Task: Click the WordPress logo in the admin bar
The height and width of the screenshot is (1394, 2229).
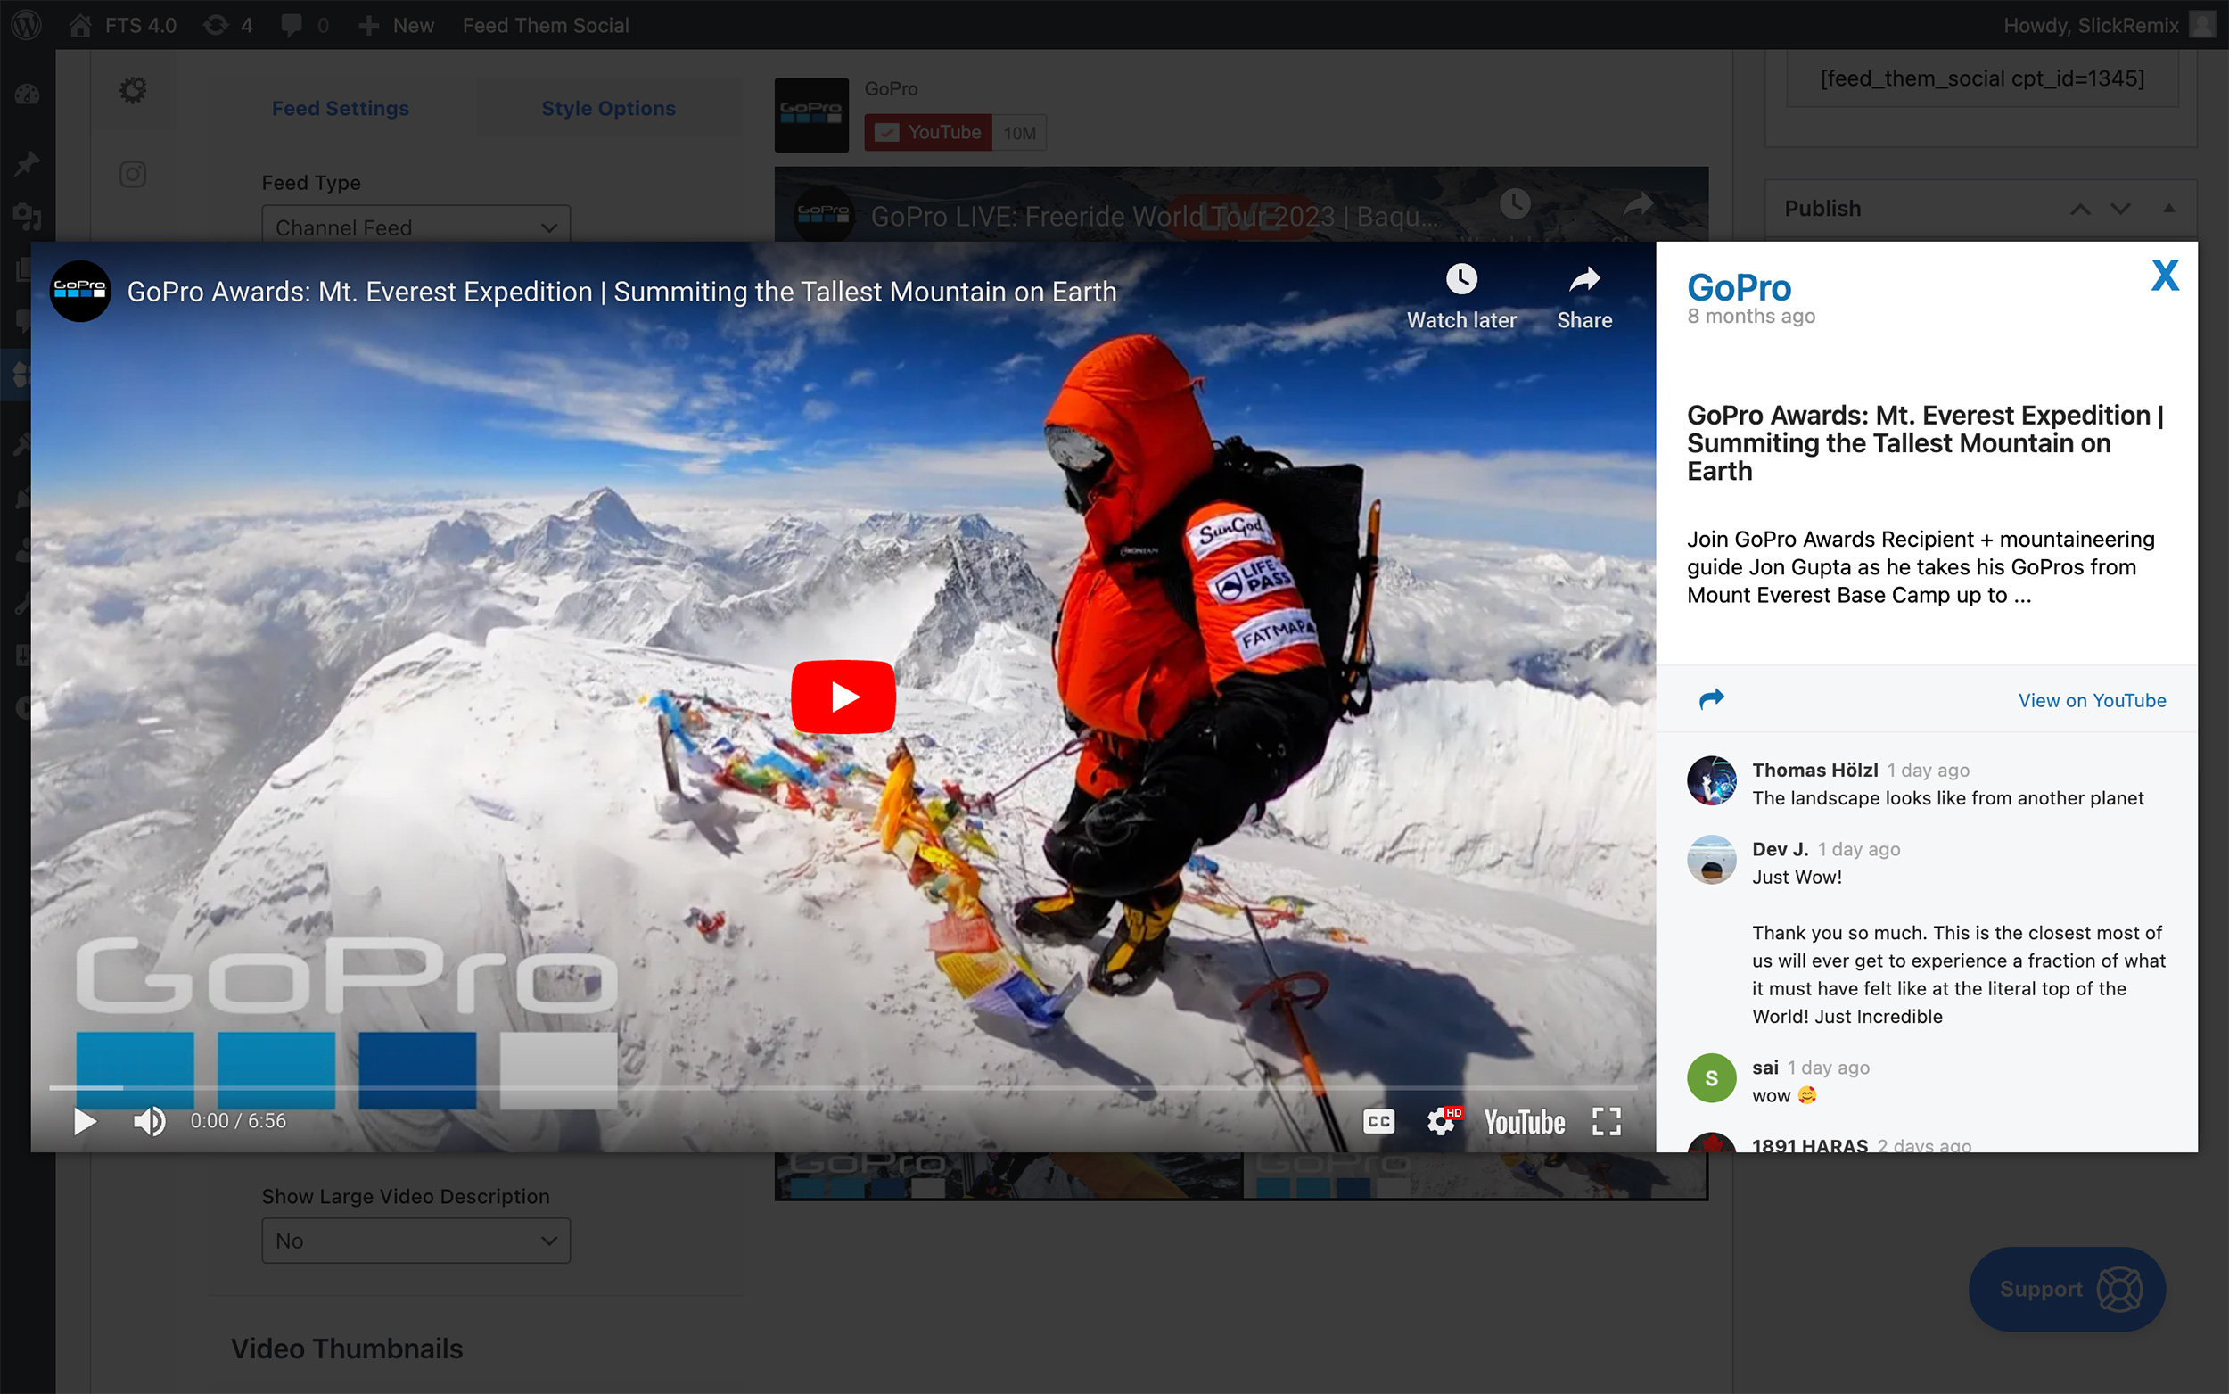Action: click(27, 25)
